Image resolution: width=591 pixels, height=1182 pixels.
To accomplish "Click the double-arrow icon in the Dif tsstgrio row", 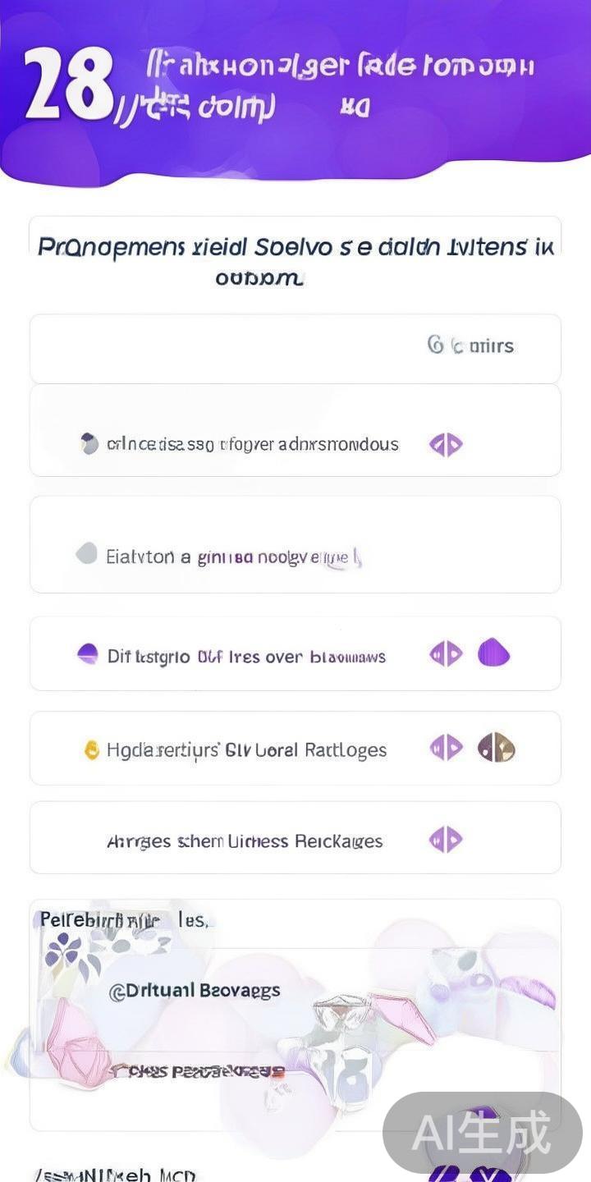I will pyautogui.click(x=446, y=654).
